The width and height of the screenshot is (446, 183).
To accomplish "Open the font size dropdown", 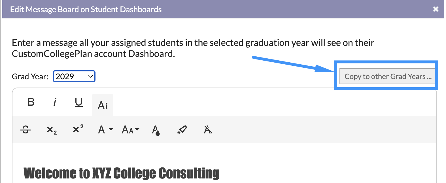I will pos(131,130).
